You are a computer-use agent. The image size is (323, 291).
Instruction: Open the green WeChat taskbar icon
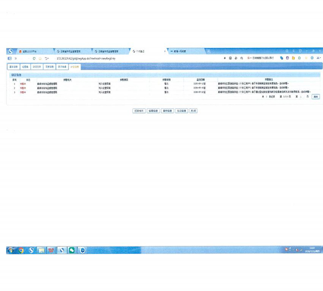72,250
